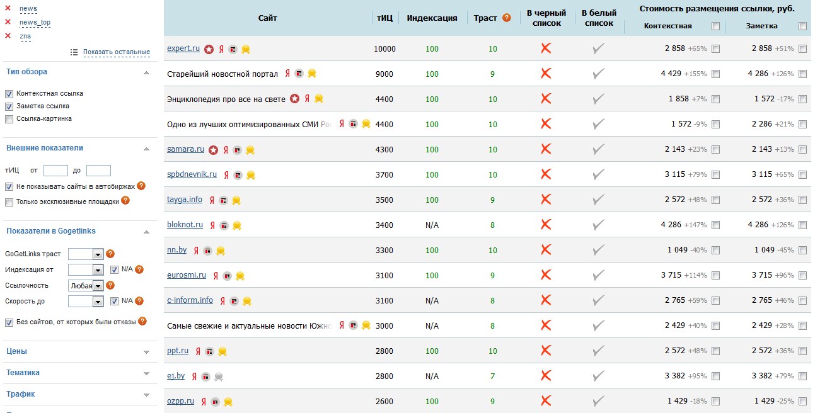Click the help icon next to GoGetLinks траст

point(110,254)
